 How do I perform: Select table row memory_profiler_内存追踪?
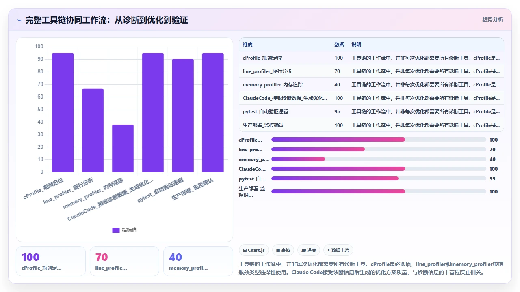point(371,85)
